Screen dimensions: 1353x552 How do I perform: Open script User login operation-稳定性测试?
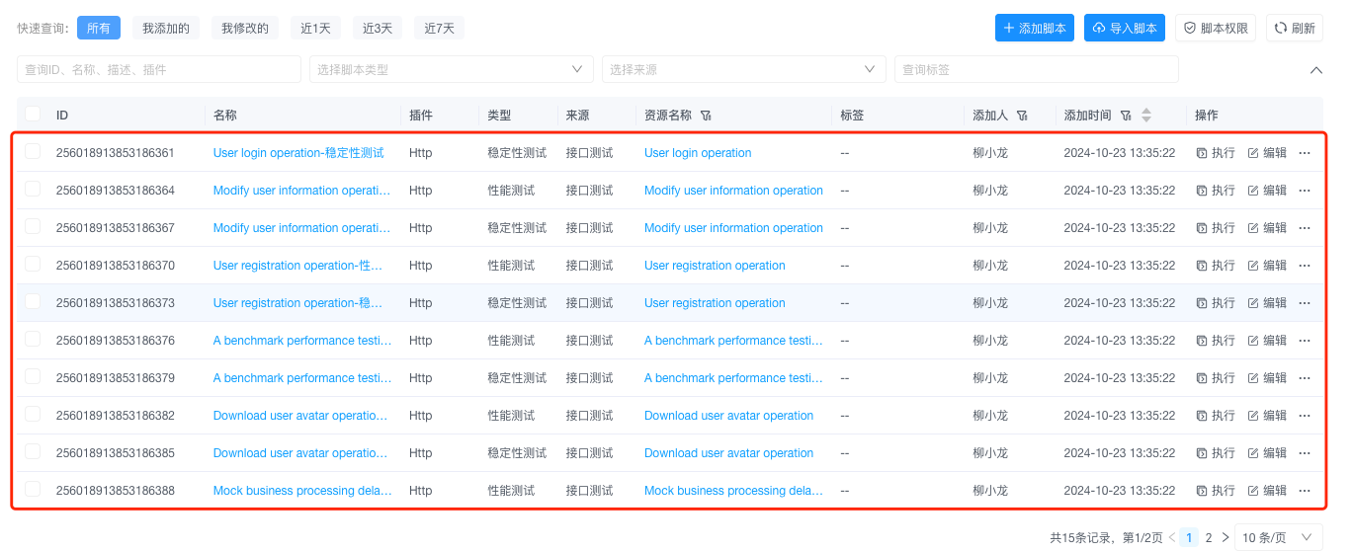click(298, 153)
